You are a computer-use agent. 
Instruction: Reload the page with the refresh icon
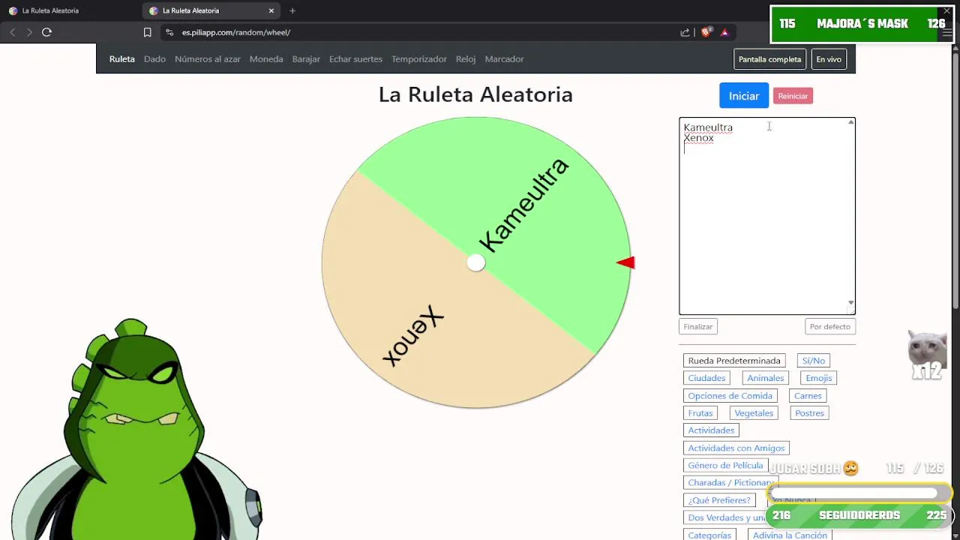pyautogui.click(x=46, y=32)
